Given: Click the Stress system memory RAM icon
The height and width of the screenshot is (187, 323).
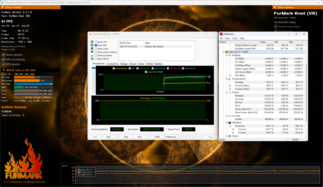Looking at the screenshot, I should [x=92, y=52].
